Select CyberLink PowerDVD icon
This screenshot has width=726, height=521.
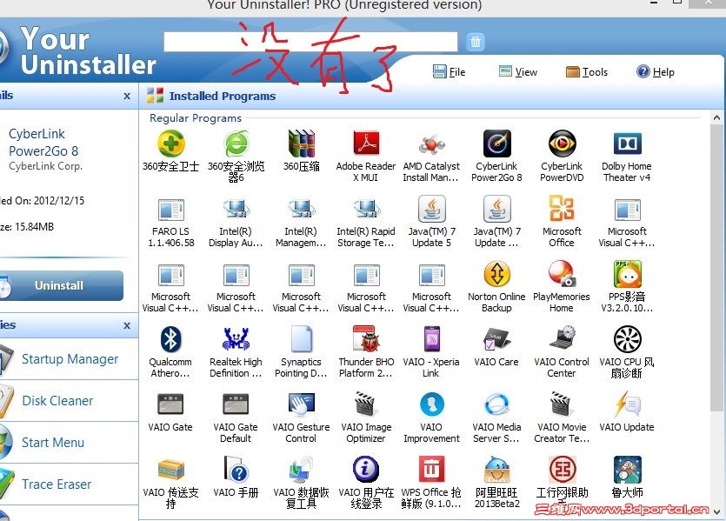[562, 144]
